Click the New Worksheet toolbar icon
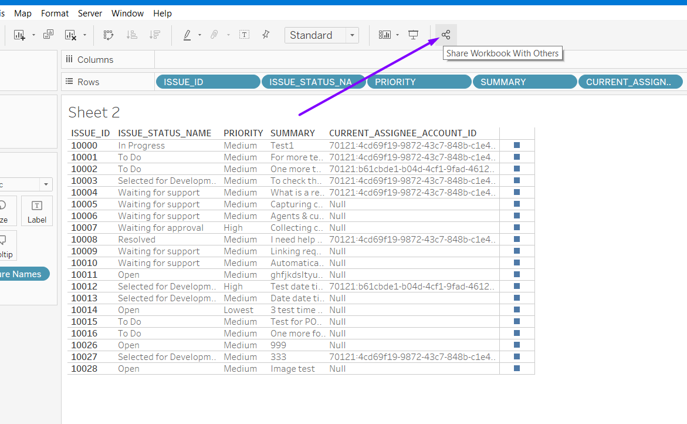 pos(19,35)
